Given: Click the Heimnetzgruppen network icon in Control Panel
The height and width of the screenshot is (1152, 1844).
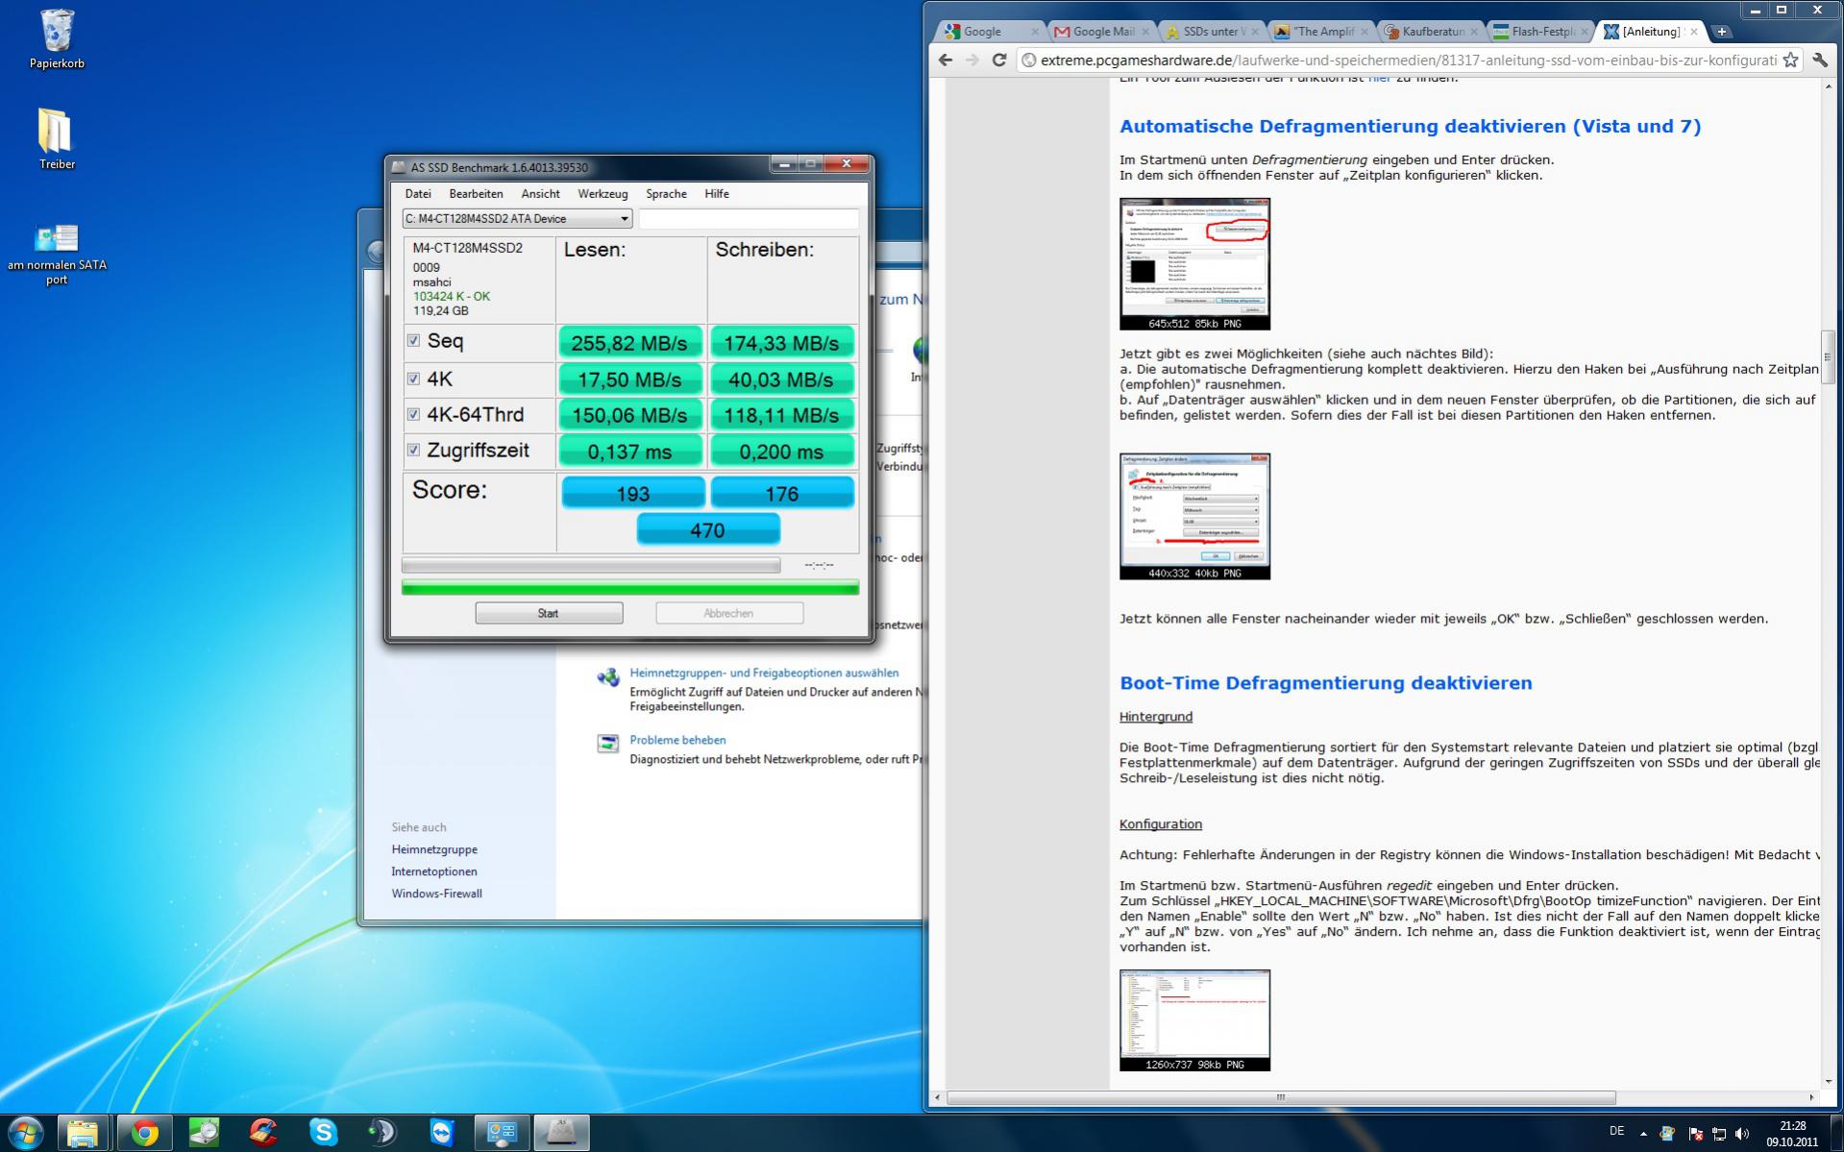Looking at the screenshot, I should [x=608, y=677].
